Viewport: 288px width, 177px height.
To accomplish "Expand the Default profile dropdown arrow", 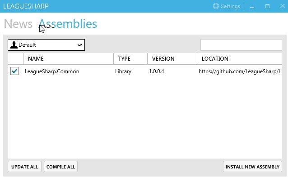I will (x=79, y=45).
